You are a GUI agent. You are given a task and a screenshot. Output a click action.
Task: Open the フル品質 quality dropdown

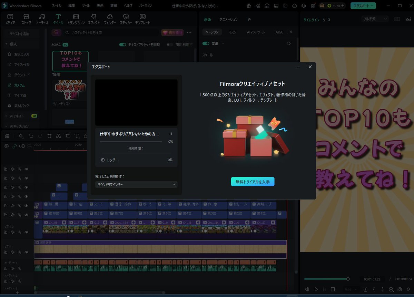pos(375,19)
